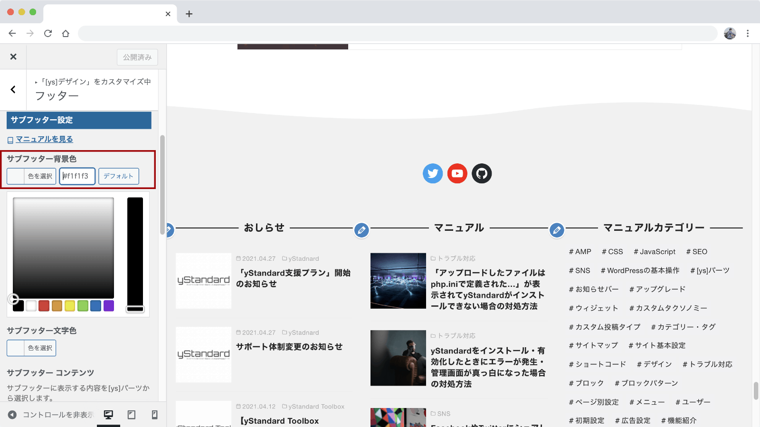Viewport: 760px width, 427px height.
Task: Click the browser address bar
Action: click(x=398, y=33)
